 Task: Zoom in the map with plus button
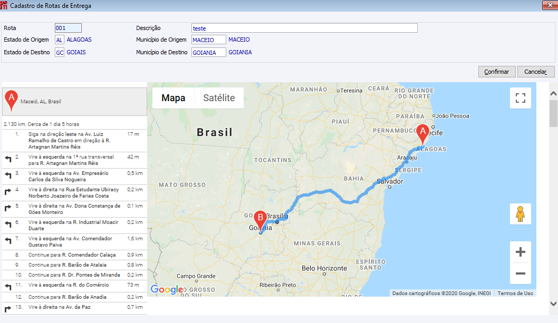tap(520, 252)
